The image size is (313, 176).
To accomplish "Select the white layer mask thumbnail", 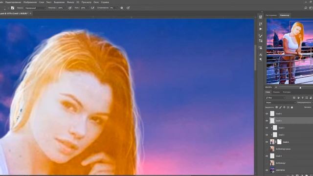I will coord(279,142).
